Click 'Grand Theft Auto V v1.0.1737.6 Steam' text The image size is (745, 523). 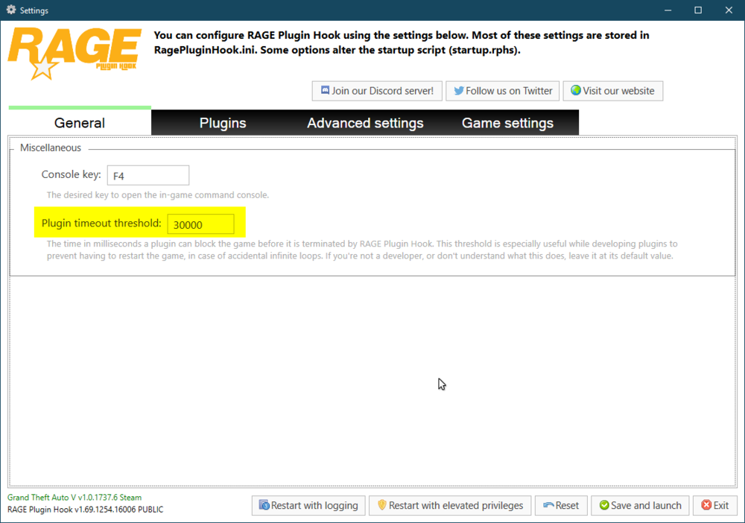74,498
